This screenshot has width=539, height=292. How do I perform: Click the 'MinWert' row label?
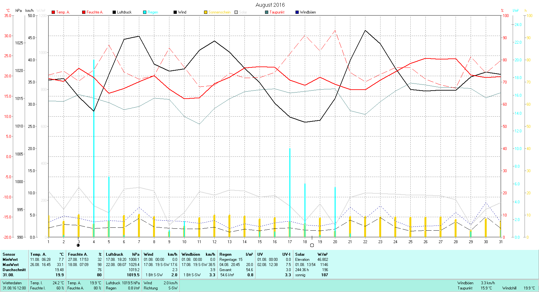tap(10, 260)
